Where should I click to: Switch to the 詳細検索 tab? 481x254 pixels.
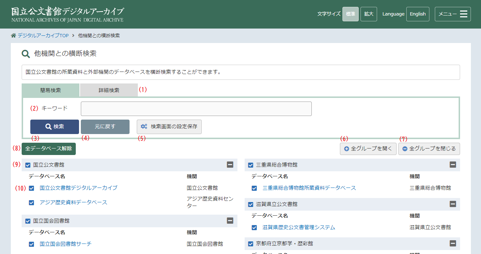click(109, 90)
